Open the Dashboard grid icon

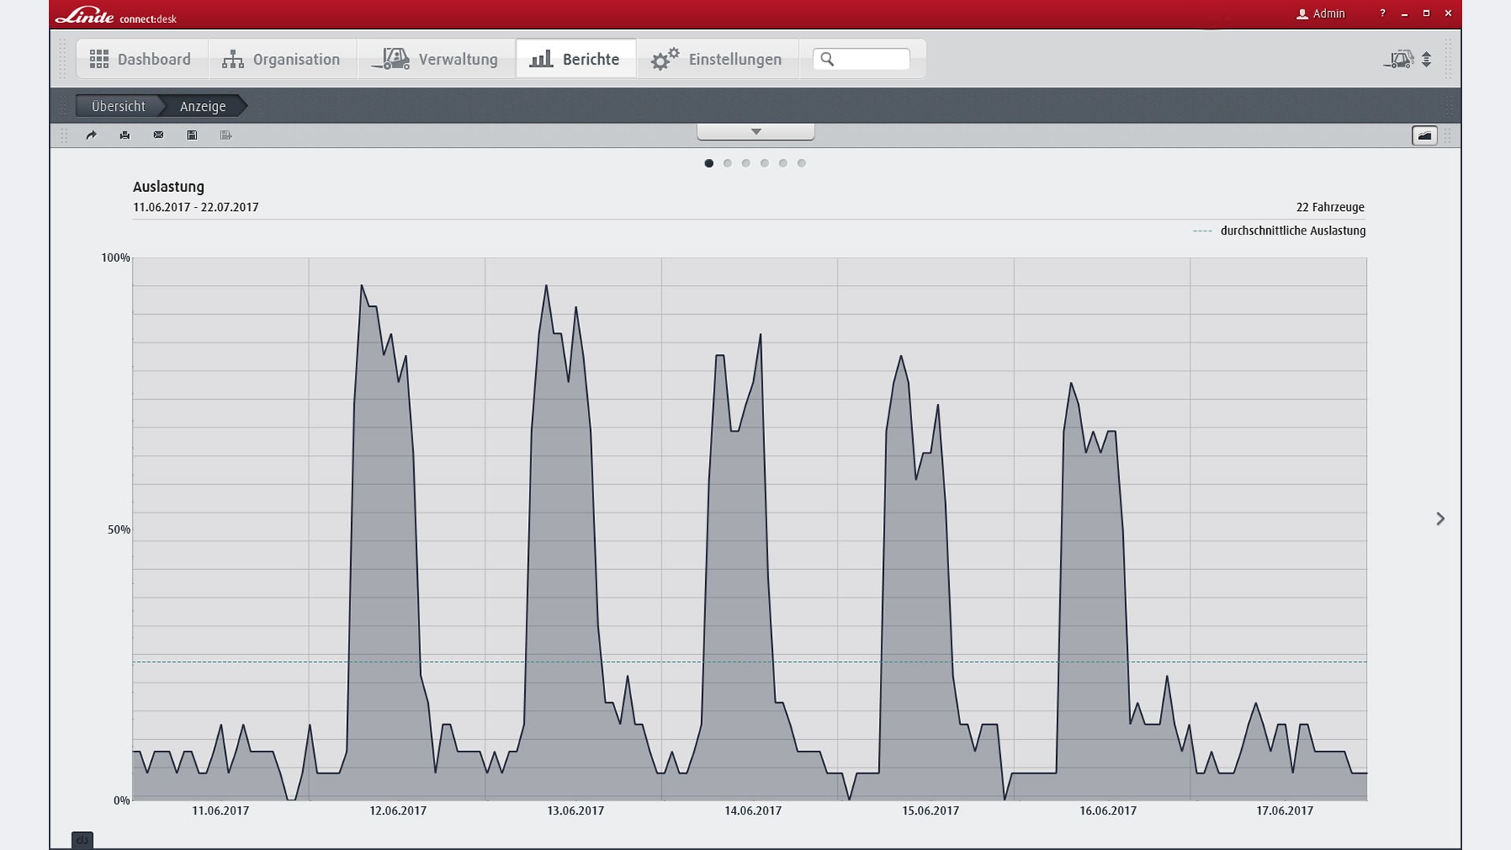[x=98, y=58]
